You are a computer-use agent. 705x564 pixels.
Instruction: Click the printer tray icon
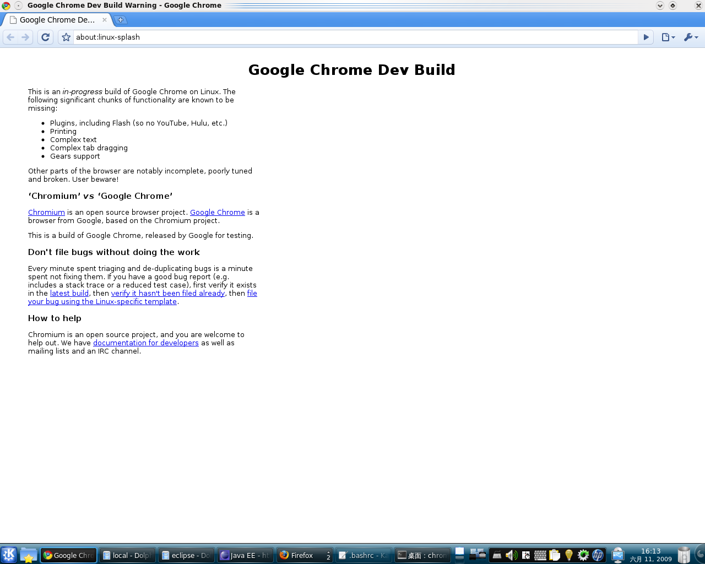pos(497,555)
